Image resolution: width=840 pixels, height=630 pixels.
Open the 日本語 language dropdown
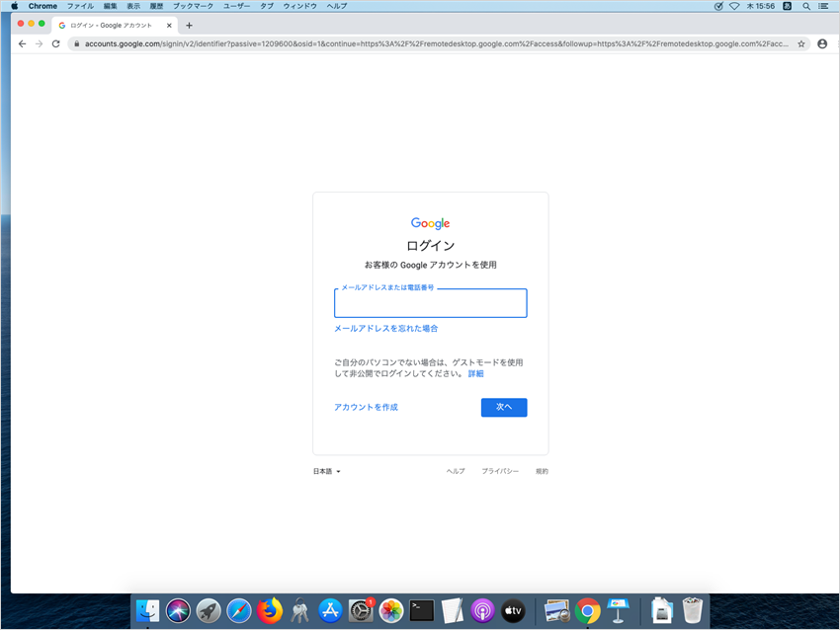[327, 471]
